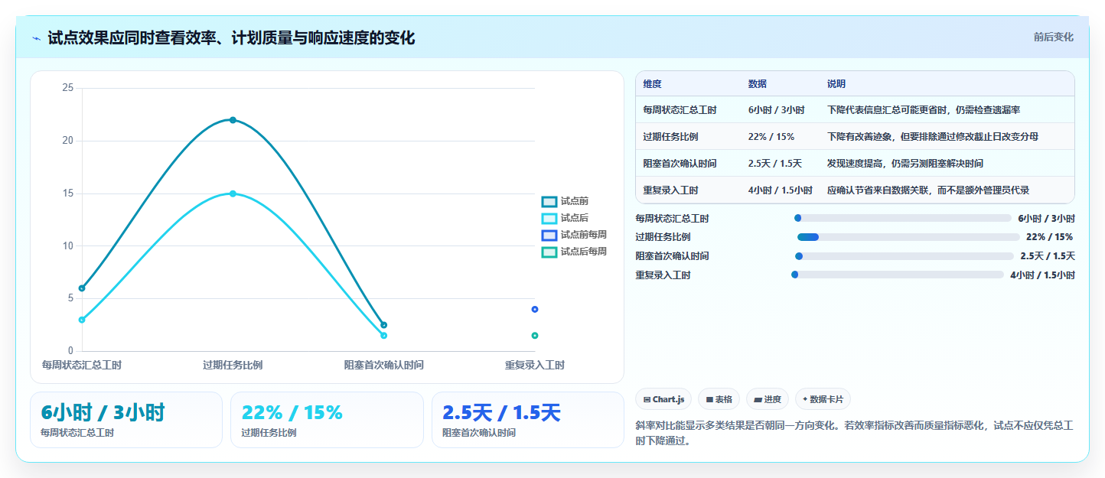Click x-axis label 每周状态汇总工时

click(82, 366)
